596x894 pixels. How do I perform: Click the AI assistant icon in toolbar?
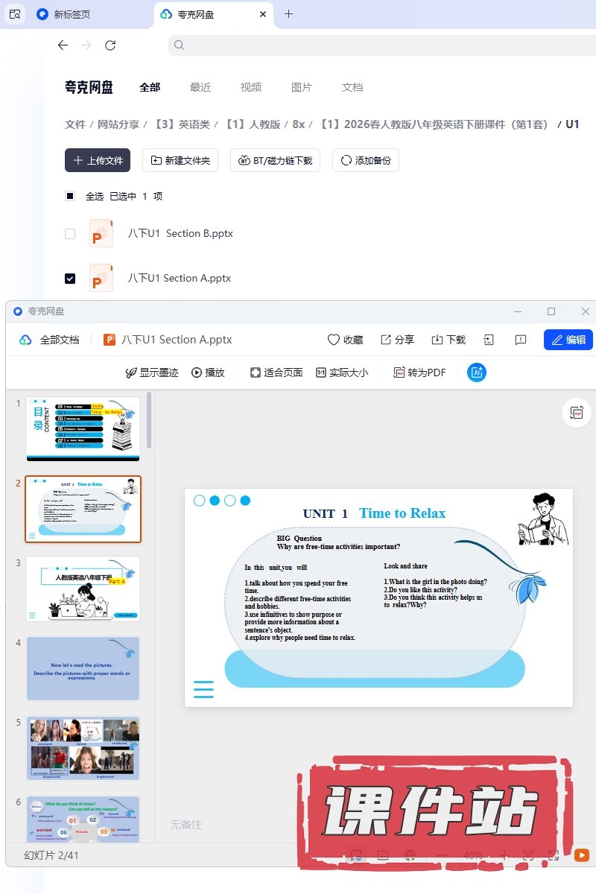tap(477, 372)
